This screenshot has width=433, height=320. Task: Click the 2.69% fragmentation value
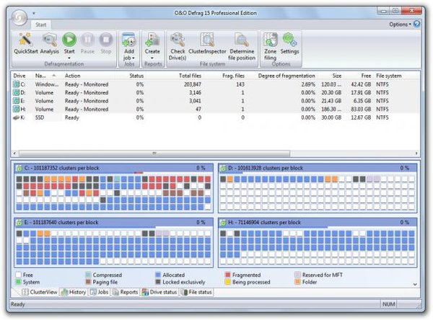click(x=308, y=84)
